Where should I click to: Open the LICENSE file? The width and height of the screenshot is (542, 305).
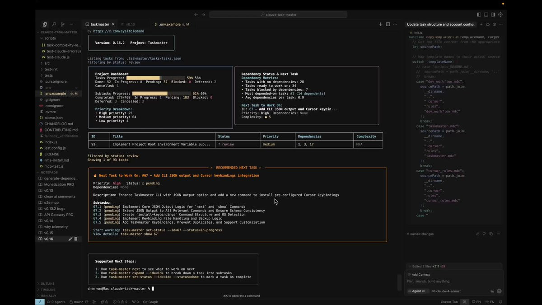[x=60, y=154]
